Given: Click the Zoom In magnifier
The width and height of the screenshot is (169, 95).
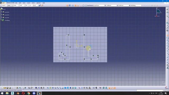Looking at the screenshot, I should click(58, 88).
